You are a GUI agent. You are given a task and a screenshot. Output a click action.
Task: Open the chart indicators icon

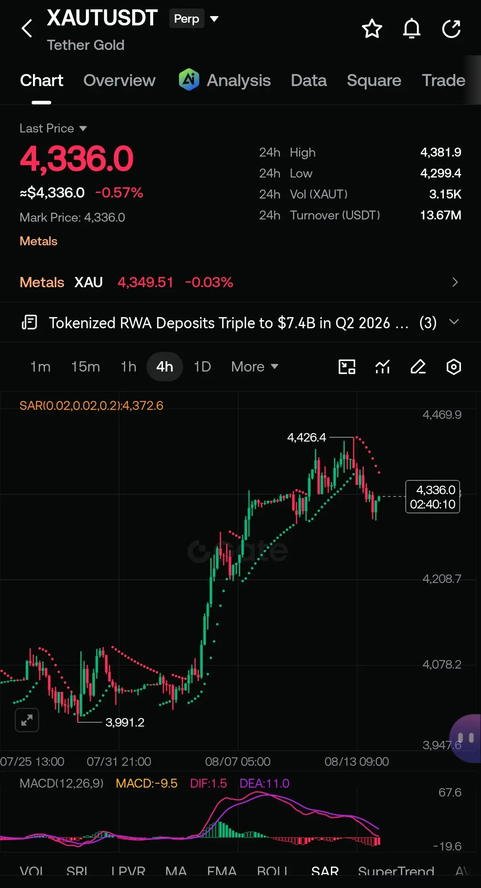point(383,367)
